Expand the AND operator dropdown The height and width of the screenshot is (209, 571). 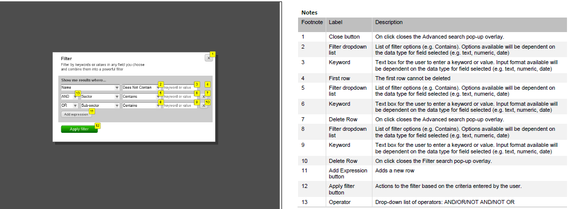pos(68,96)
